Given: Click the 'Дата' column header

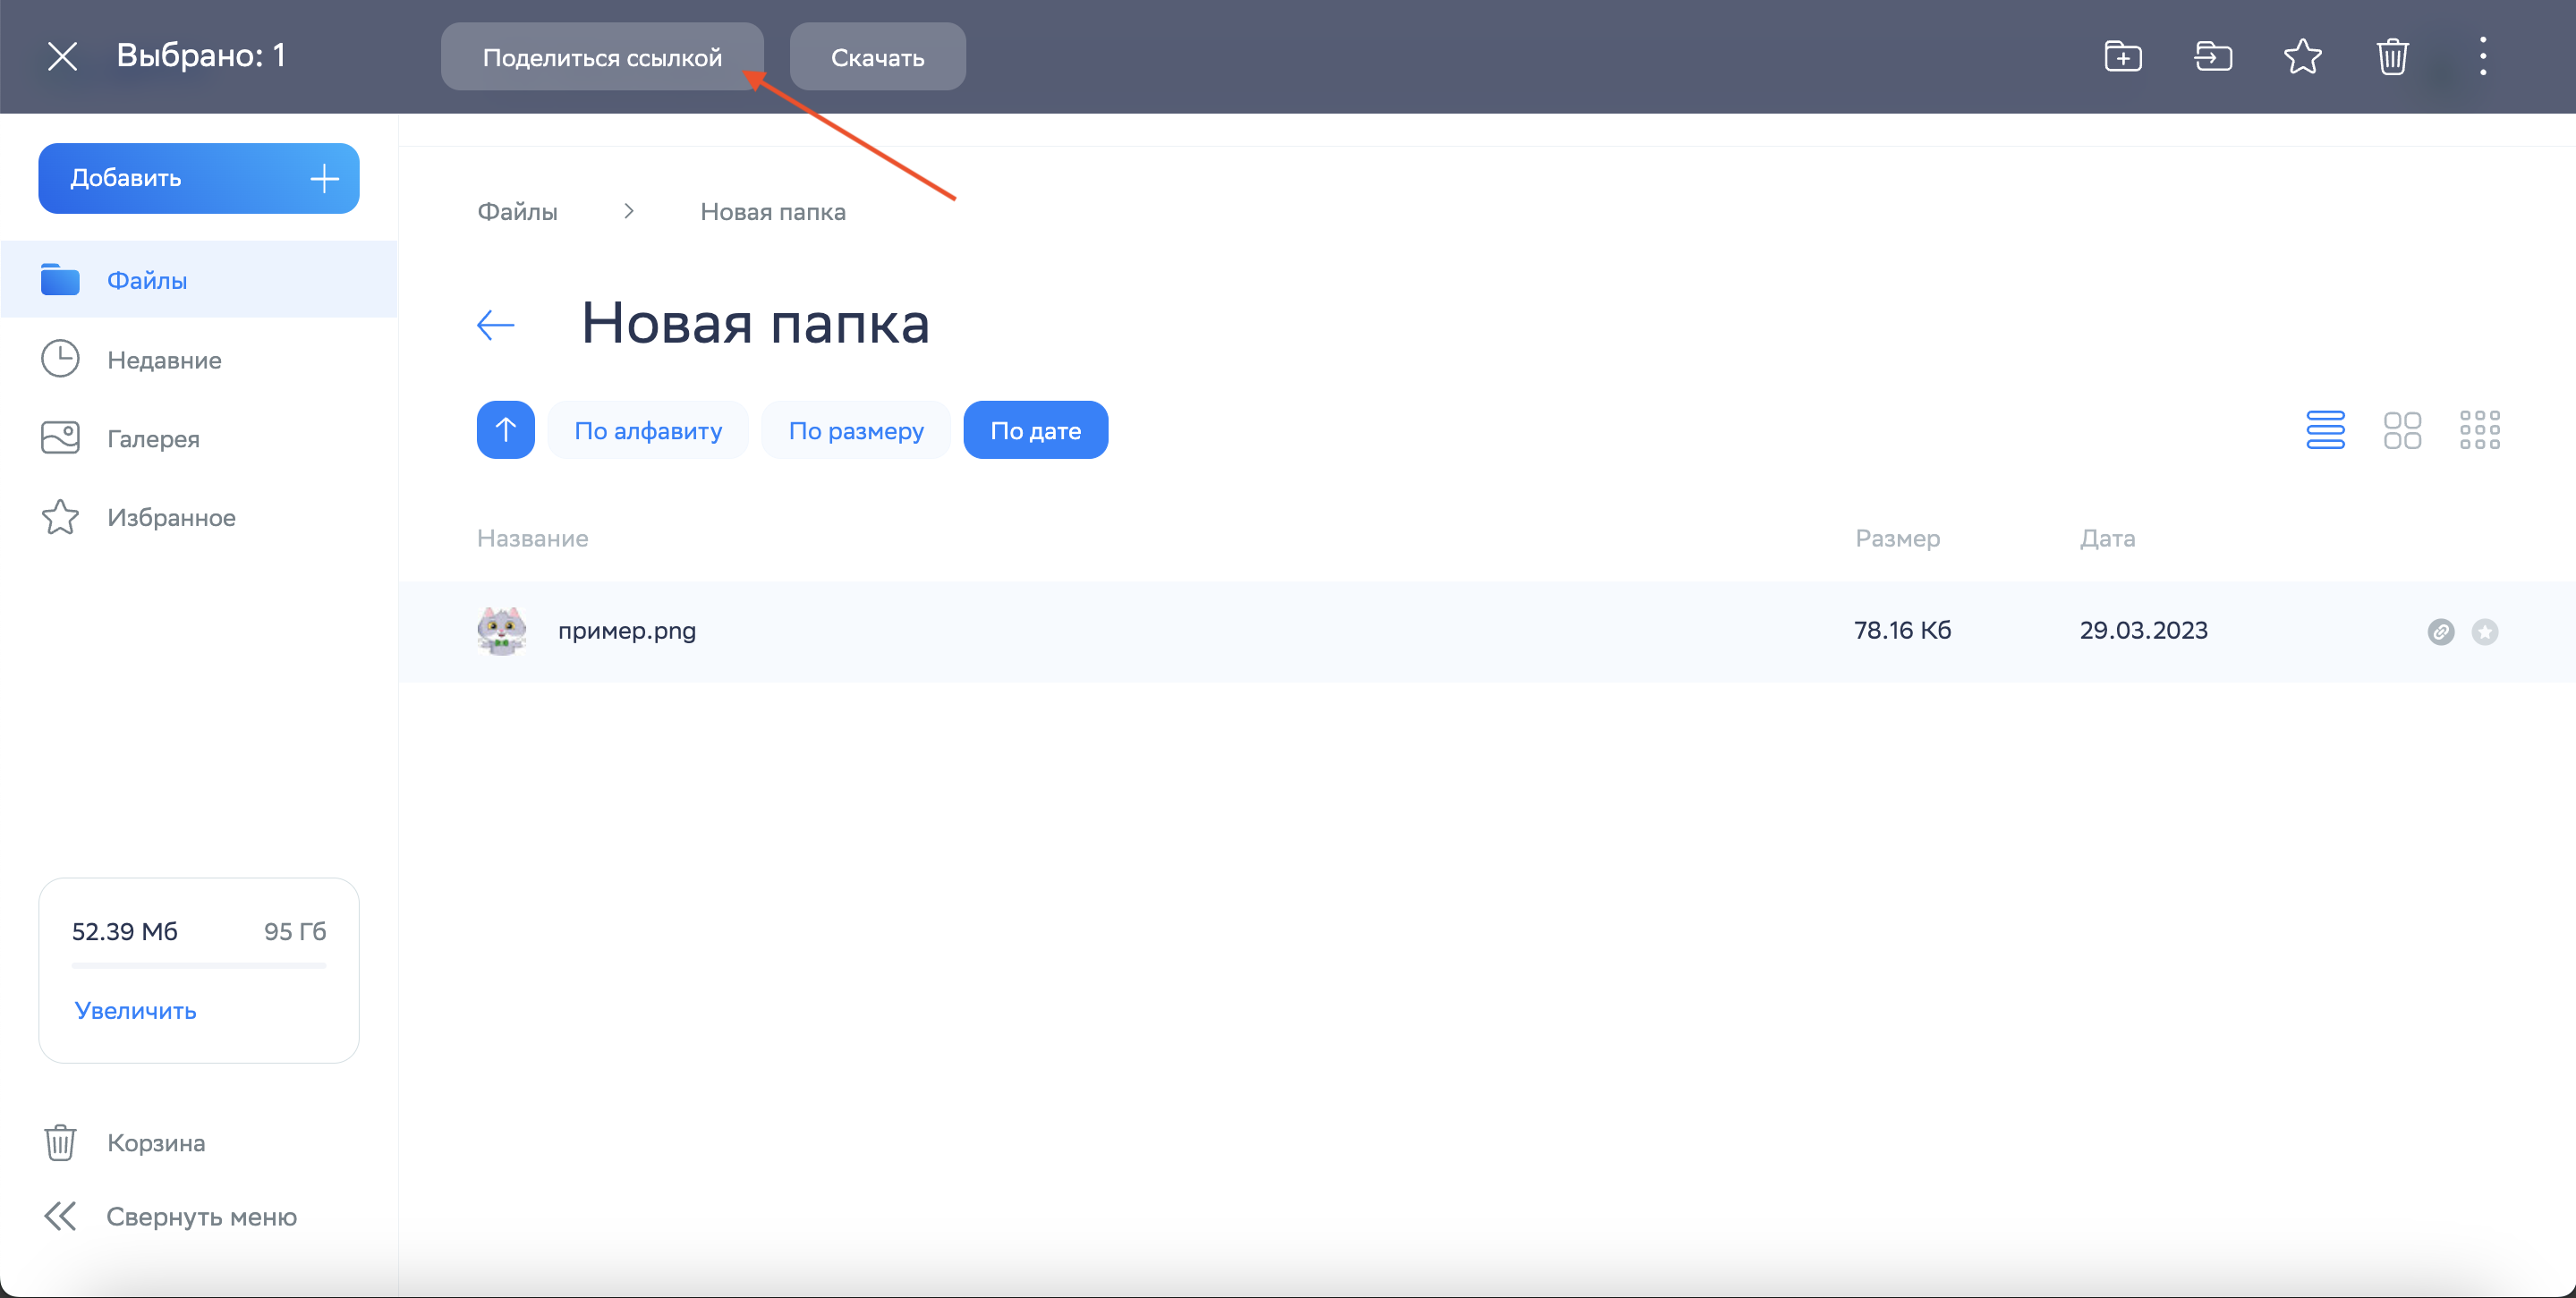Looking at the screenshot, I should [x=2107, y=538].
